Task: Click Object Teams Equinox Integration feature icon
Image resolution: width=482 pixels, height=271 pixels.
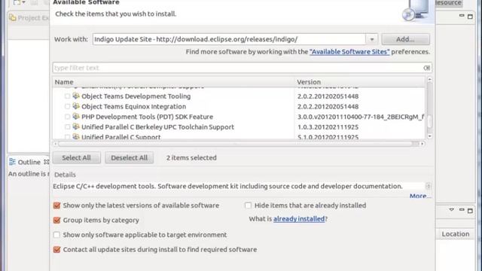Action: pos(76,106)
